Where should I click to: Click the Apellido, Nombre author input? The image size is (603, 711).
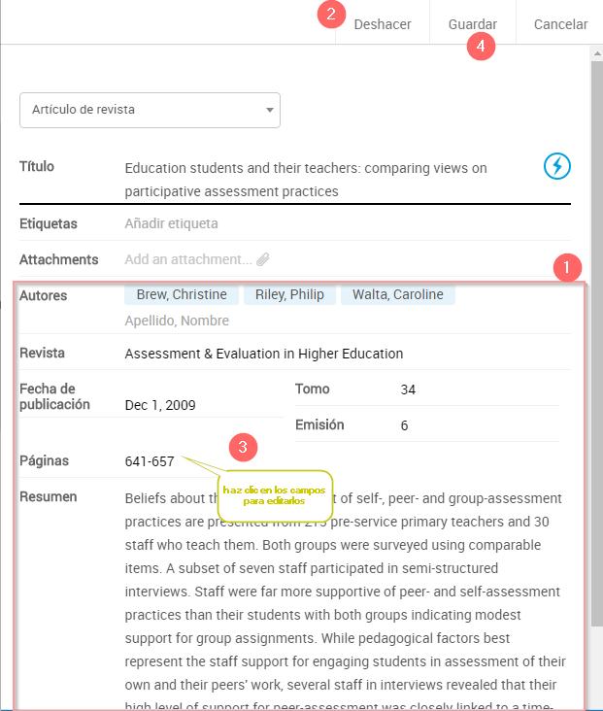177,321
